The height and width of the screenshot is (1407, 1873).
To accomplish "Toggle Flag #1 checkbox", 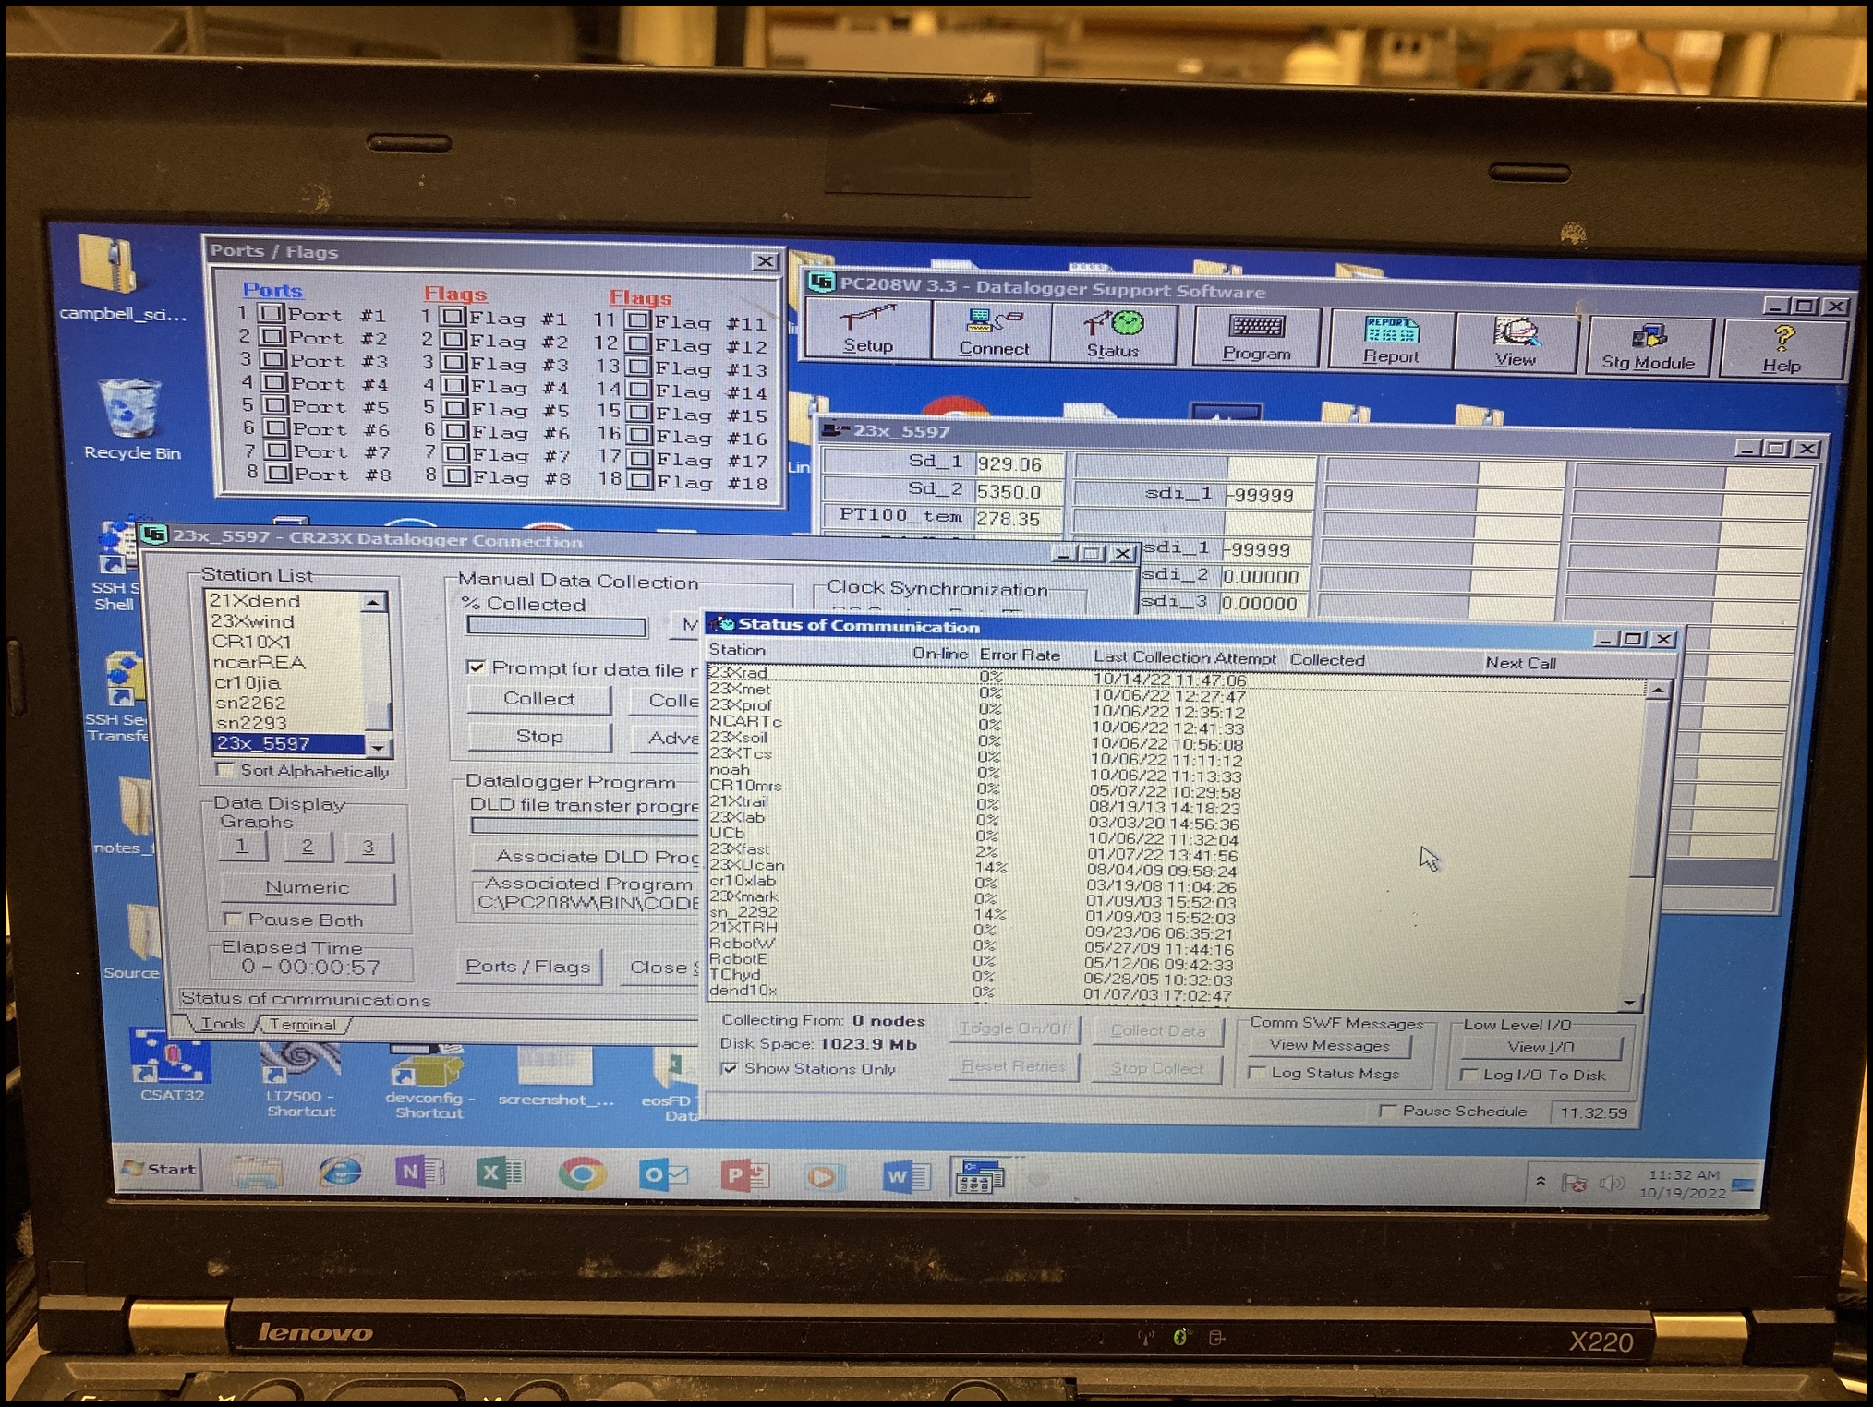I will coord(452,317).
